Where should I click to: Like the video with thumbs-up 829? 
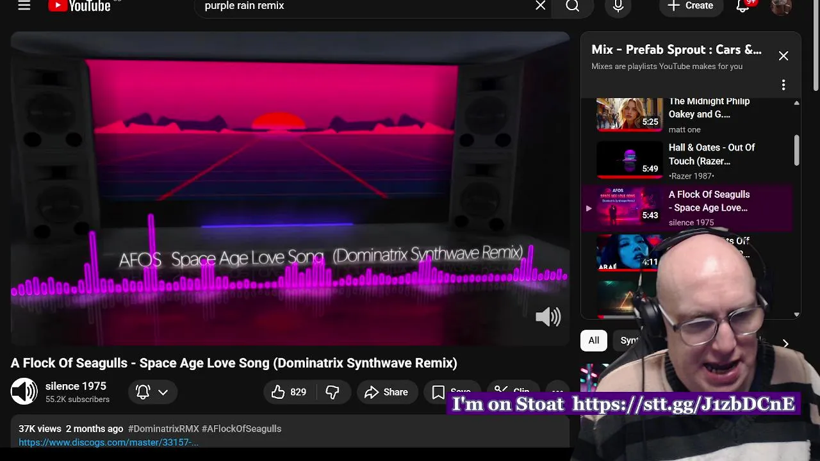pos(288,392)
